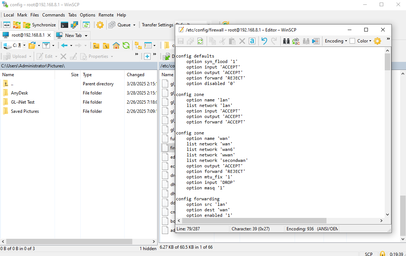Toggle the local directory tree icon
This screenshot has height=256, width=406.
point(138,45)
